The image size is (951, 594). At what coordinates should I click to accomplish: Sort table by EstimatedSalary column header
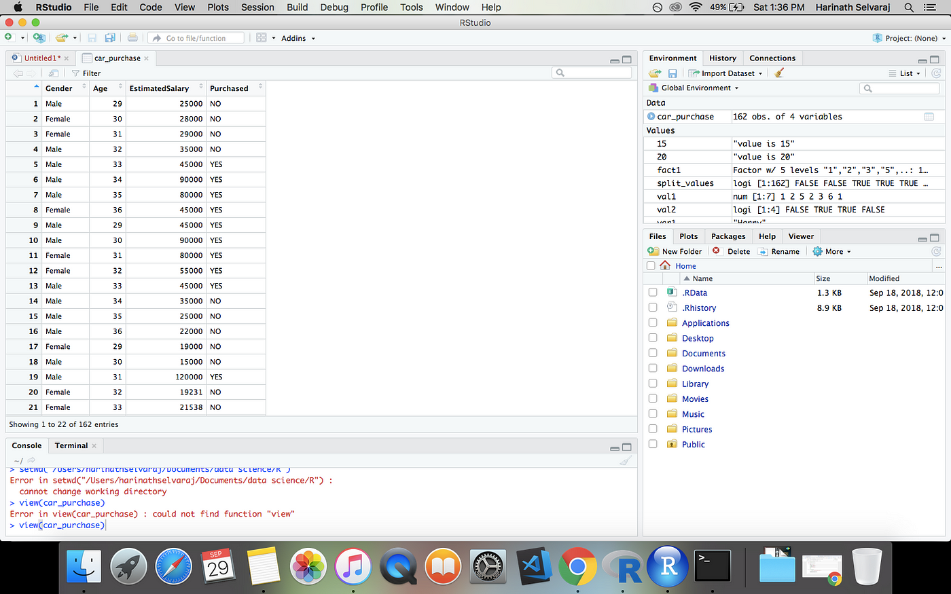(x=165, y=88)
